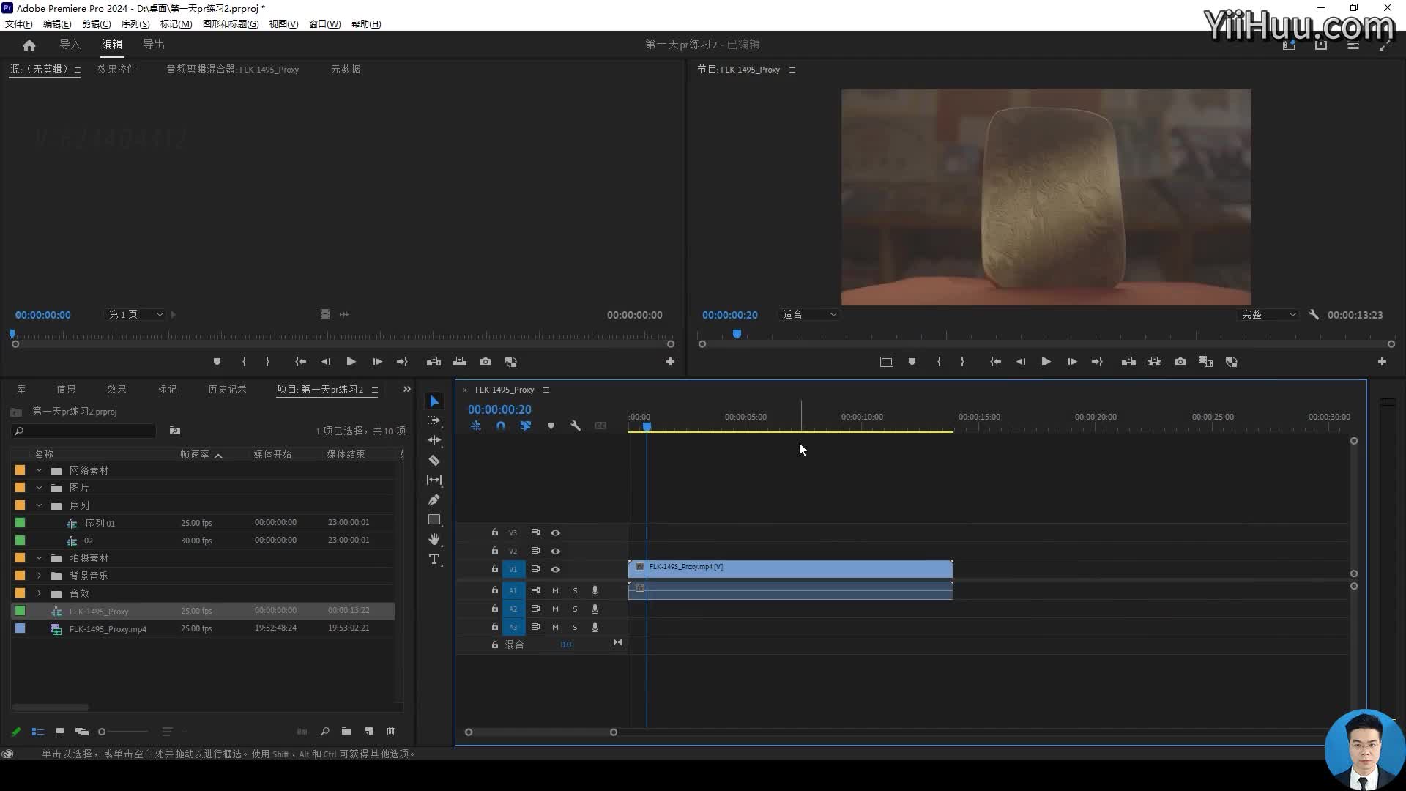Click Safe Margins button in Program monitor
The height and width of the screenshot is (791, 1406).
point(887,362)
